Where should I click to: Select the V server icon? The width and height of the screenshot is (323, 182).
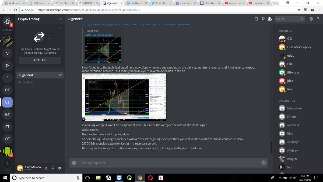[7, 53]
